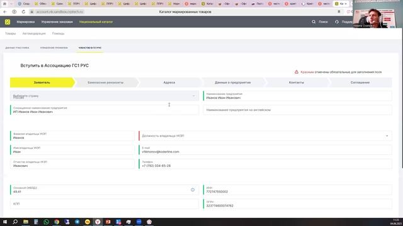Select the Заявитель step
The height and width of the screenshot is (226, 403).
(42, 82)
